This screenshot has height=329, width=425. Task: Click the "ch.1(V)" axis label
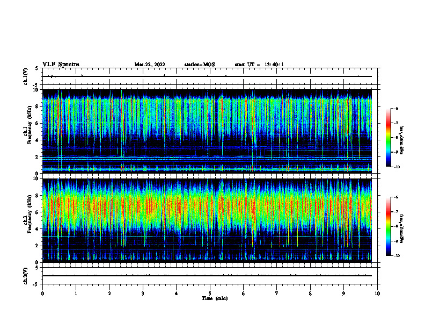[x=26, y=76]
